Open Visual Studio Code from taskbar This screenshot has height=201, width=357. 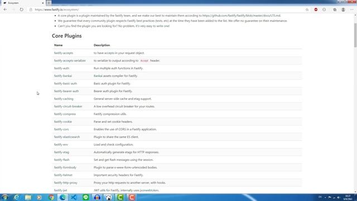(x=74, y=197)
